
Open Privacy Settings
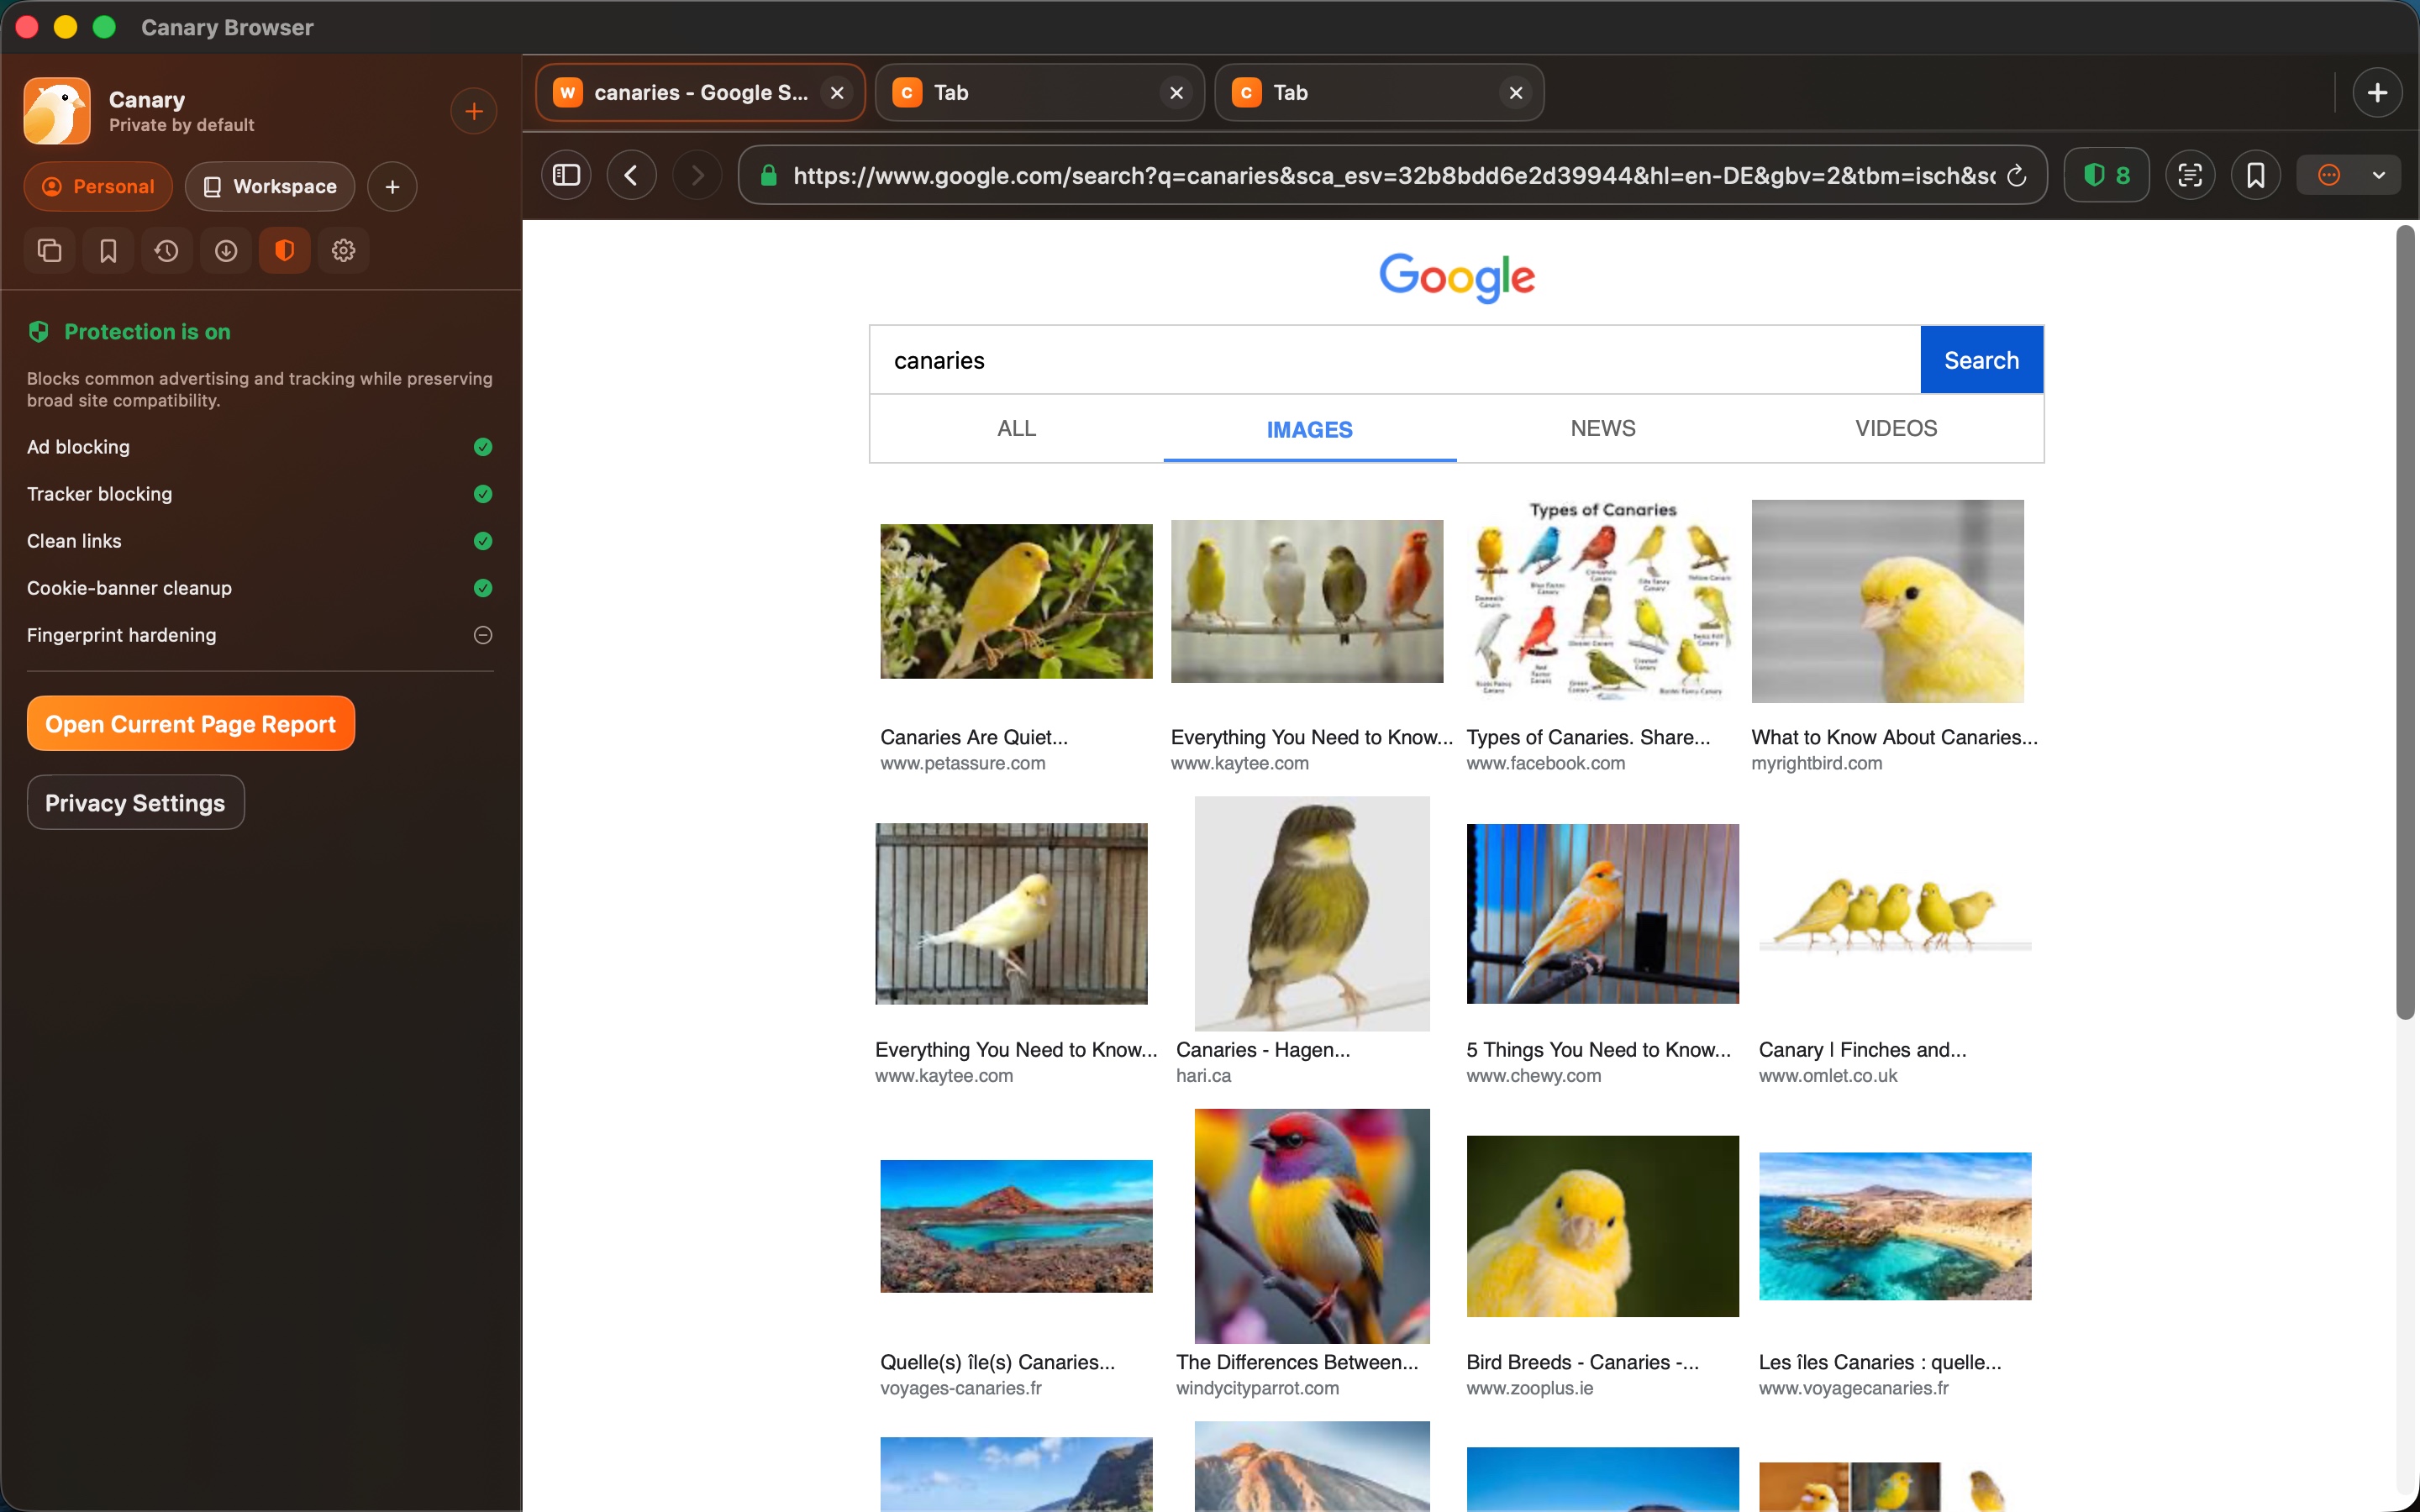pyautogui.click(x=135, y=802)
